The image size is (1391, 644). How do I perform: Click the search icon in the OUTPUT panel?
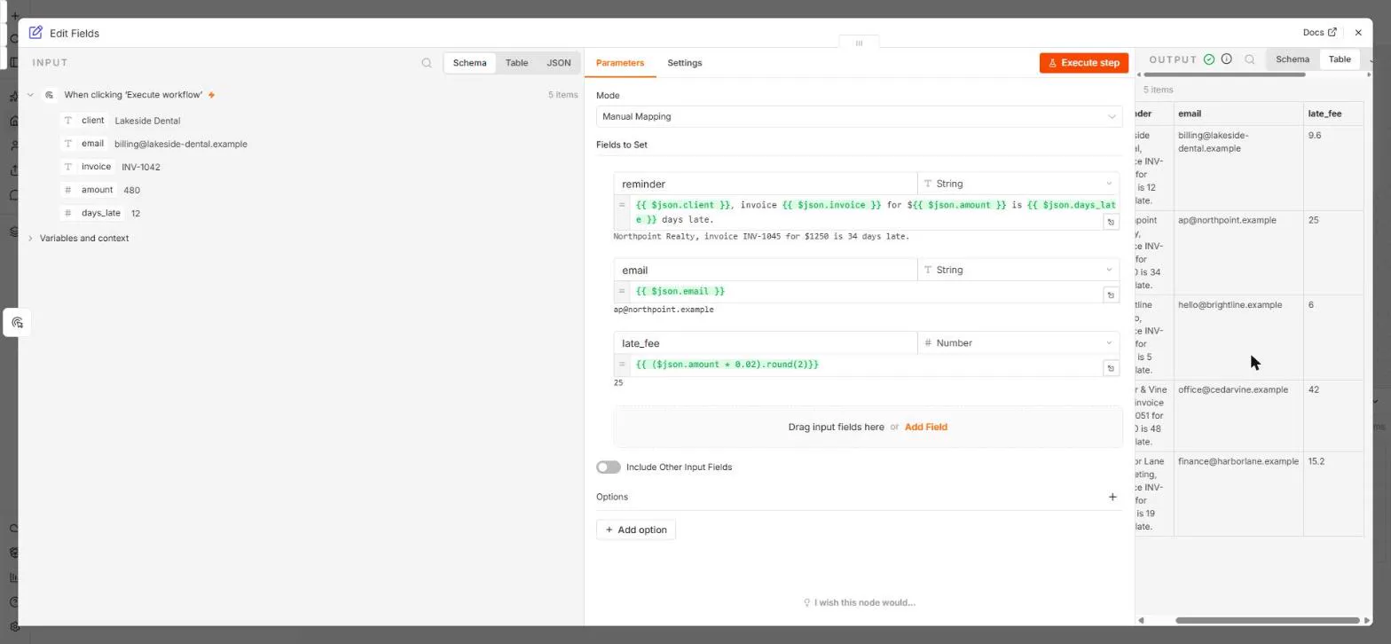(x=1249, y=59)
